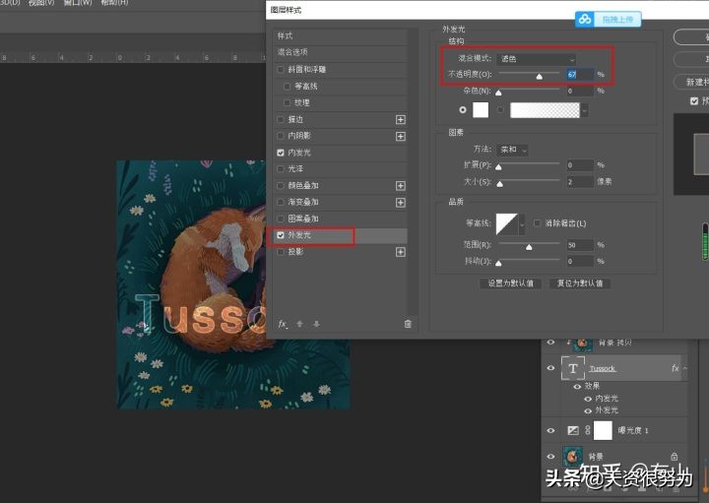This screenshot has width=709, height=503.
Task: Click the 不透明度(O) slider handle
Action: tap(539, 77)
